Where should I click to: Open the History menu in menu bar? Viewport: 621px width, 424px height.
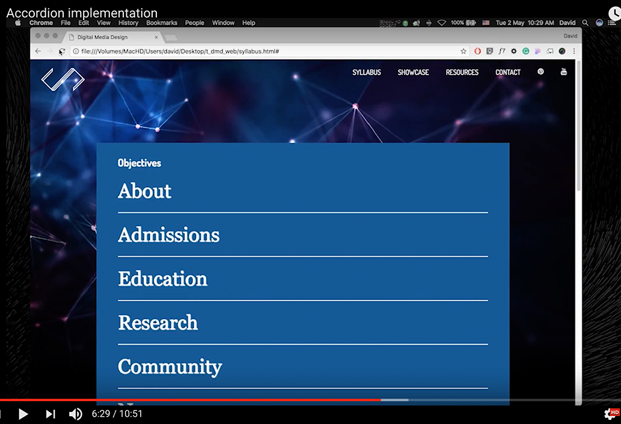click(128, 23)
